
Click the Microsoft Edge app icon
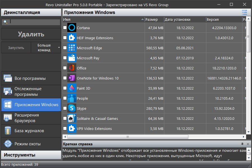[72, 48]
